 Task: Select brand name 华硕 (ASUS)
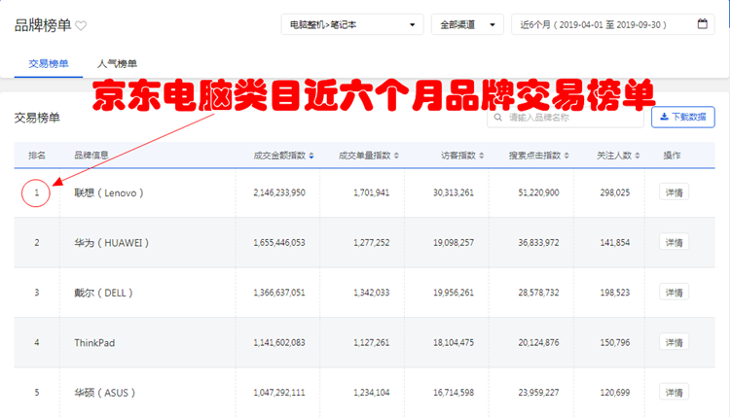[x=105, y=393]
